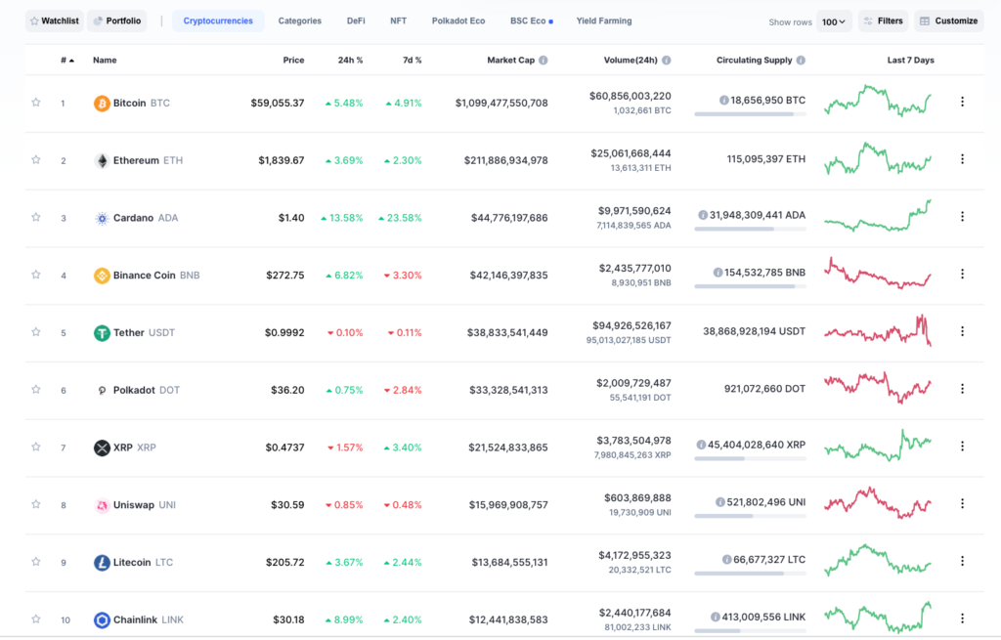Open Circulating Supply header info icon

tap(801, 60)
